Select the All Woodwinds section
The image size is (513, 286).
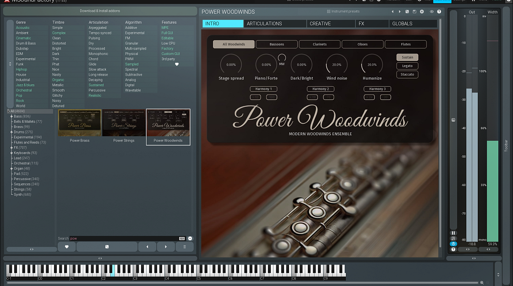click(234, 44)
